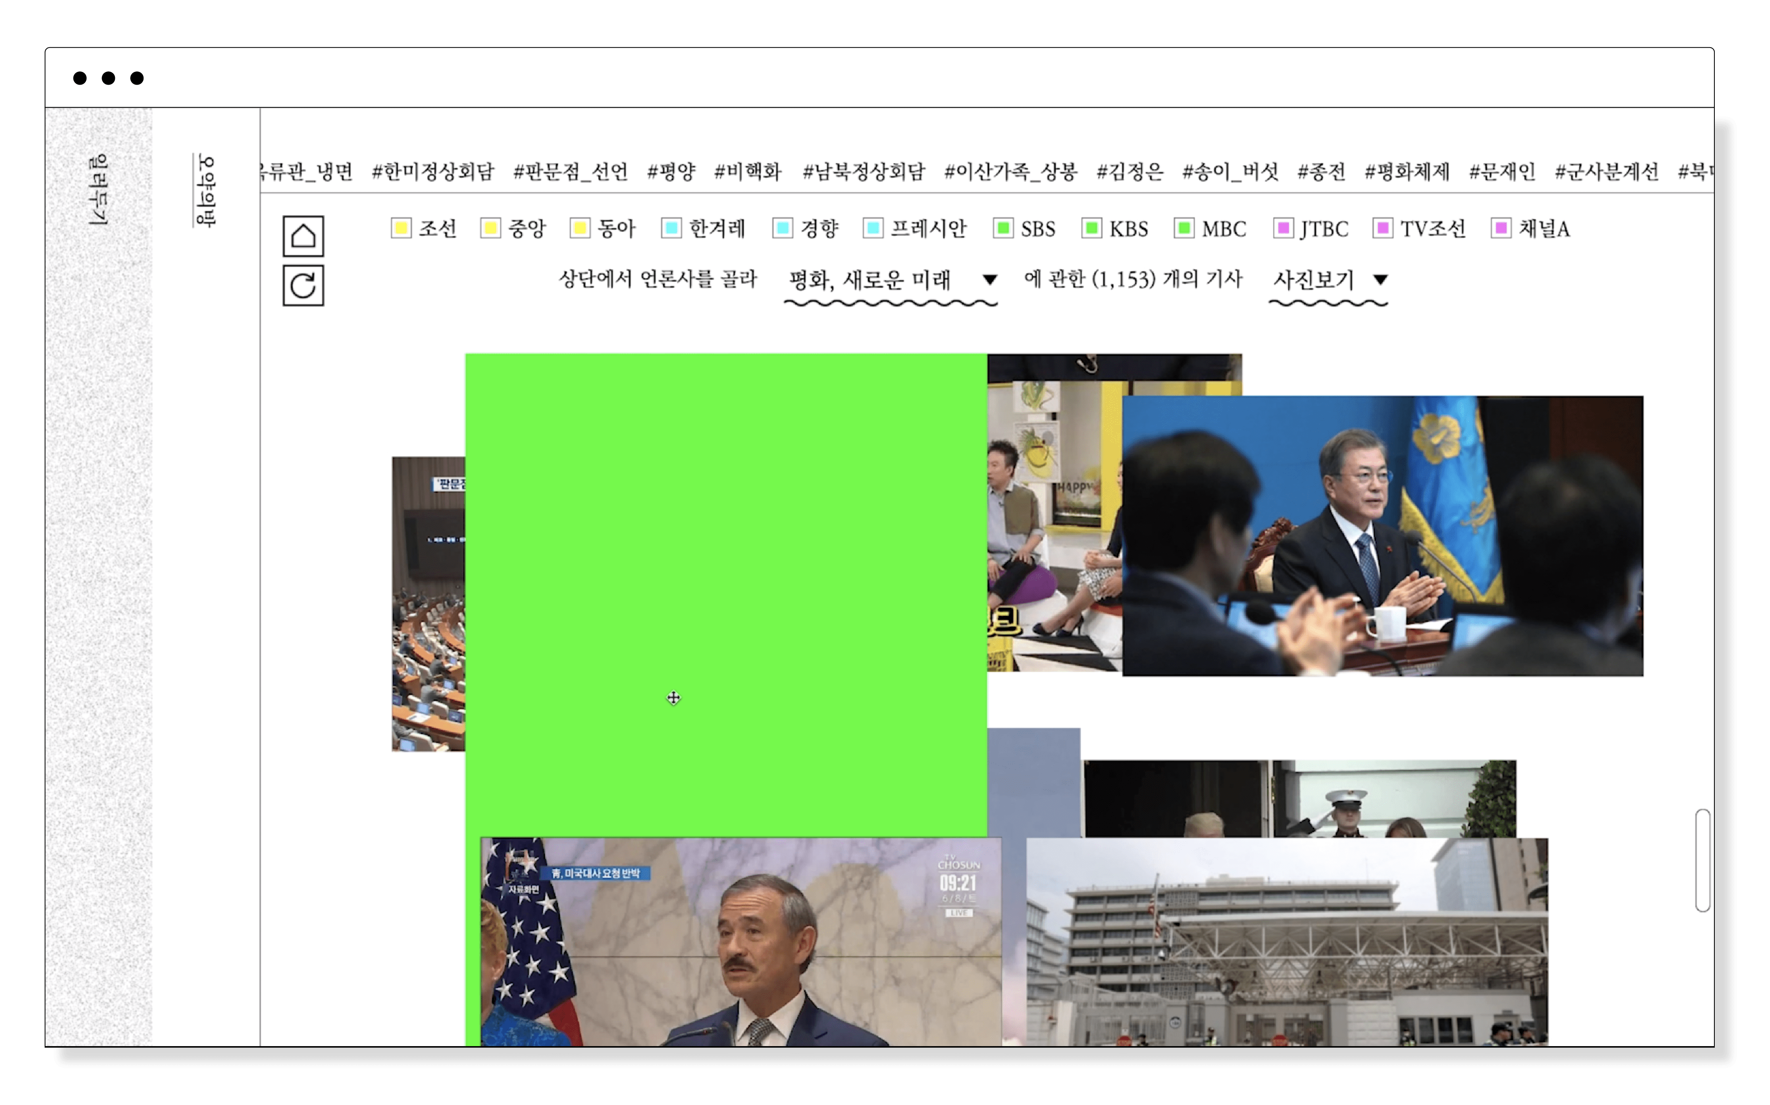
Task: Click the home icon button
Action: click(303, 236)
